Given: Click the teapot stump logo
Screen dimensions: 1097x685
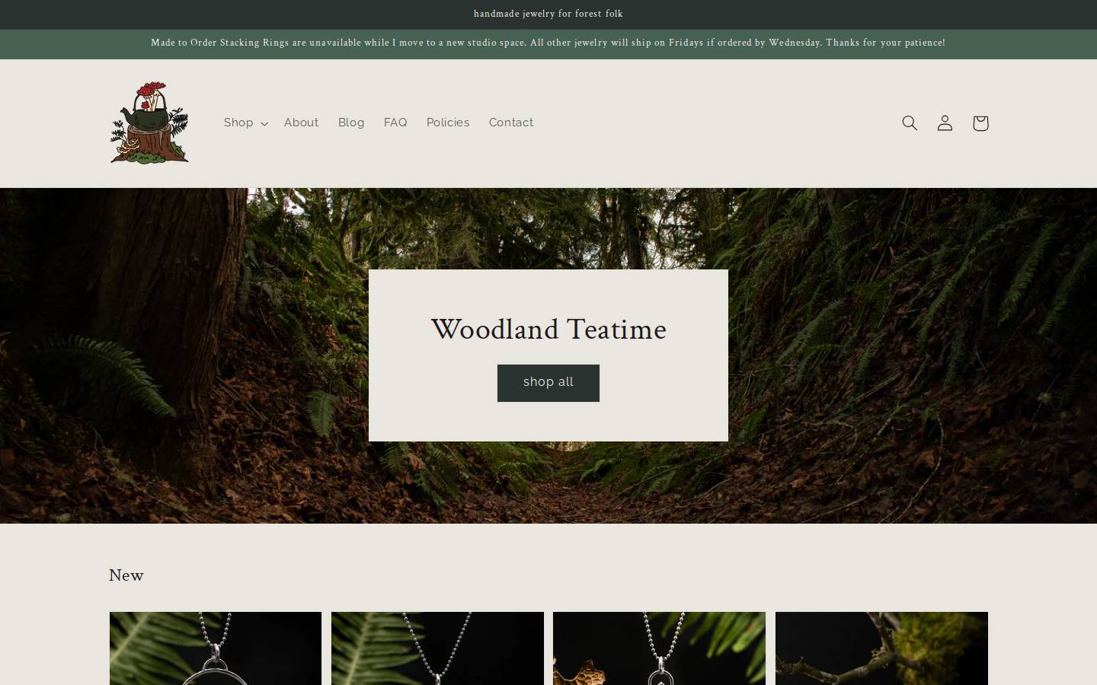Looking at the screenshot, I should (149, 123).
